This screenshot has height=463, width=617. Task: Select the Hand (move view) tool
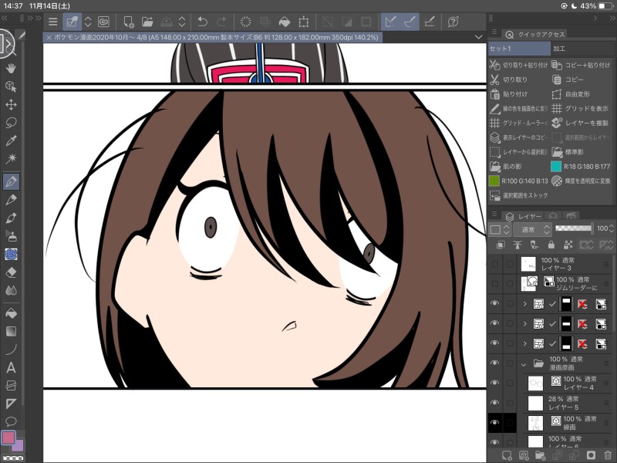tap(11, 68)
